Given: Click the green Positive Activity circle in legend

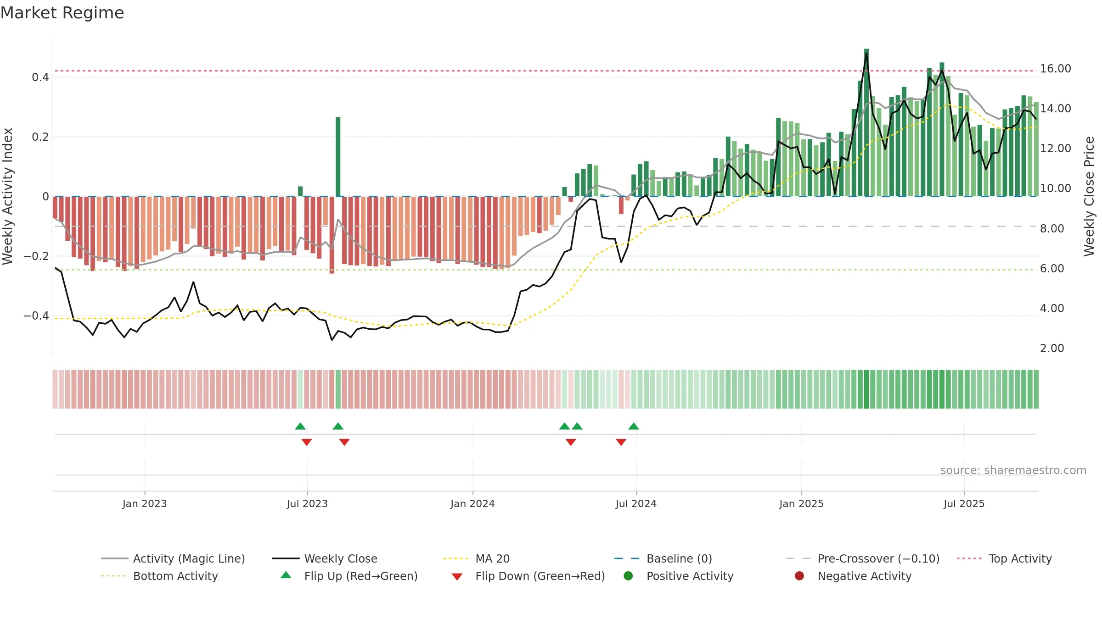Looking at the screenshot, I should (x=628, y=576).
